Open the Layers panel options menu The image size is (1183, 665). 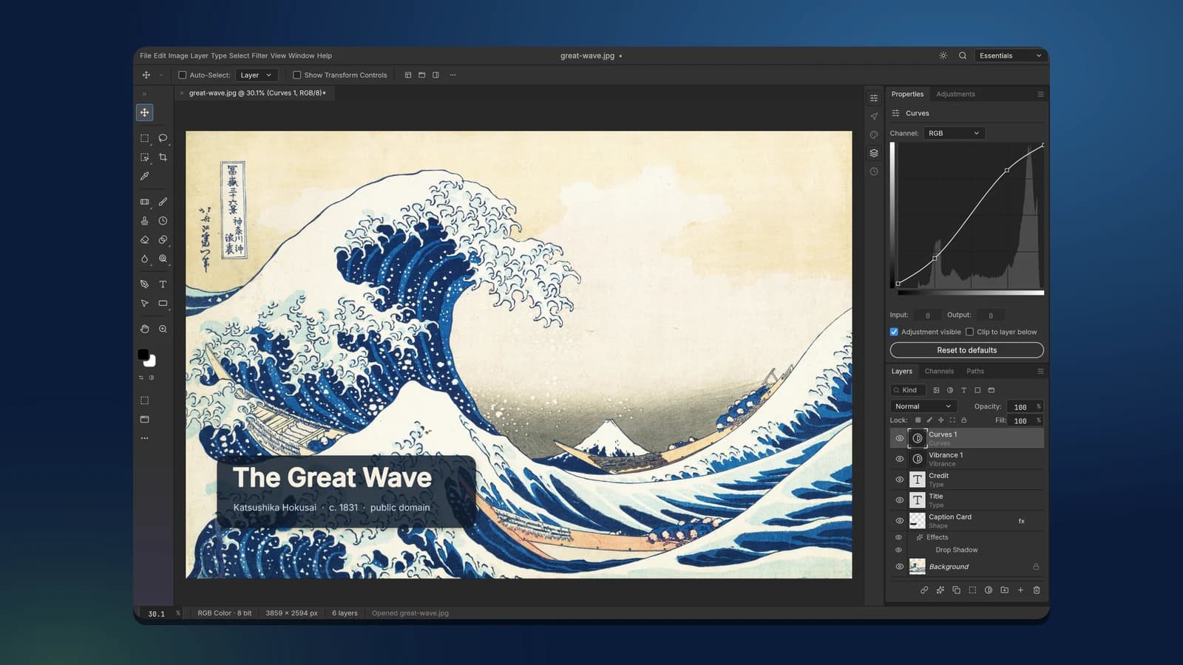pos(1040,371)
